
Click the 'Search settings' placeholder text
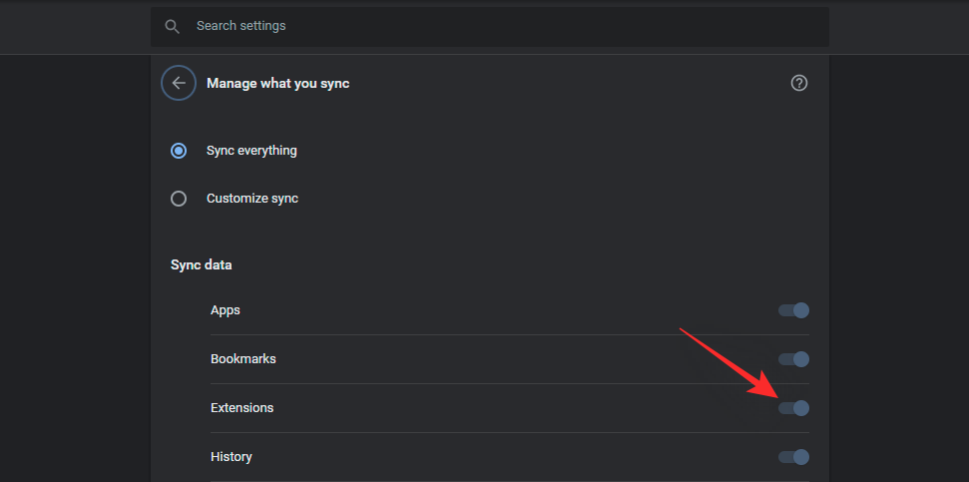point(241,26)
